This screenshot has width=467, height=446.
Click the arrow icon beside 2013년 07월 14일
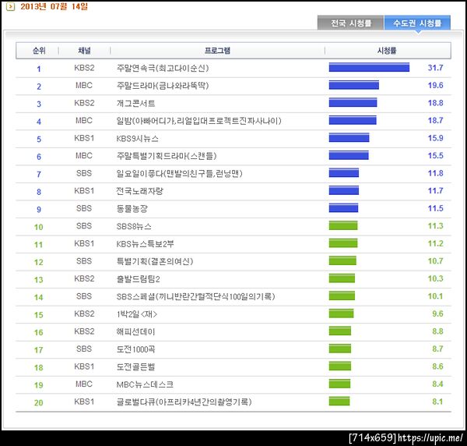tap(10, 6)
